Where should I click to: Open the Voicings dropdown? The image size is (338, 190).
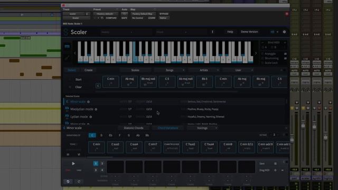pos(202,128)
